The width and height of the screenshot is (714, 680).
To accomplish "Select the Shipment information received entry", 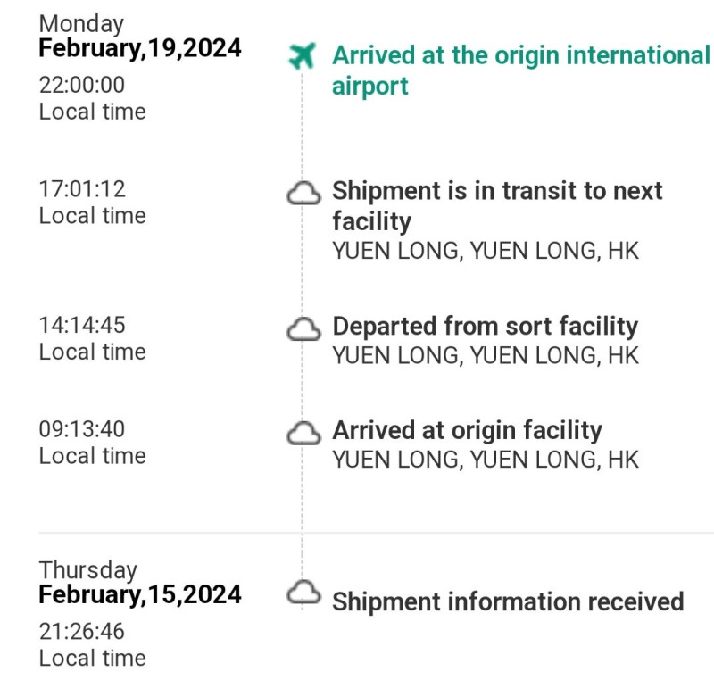I will (508, 601).
